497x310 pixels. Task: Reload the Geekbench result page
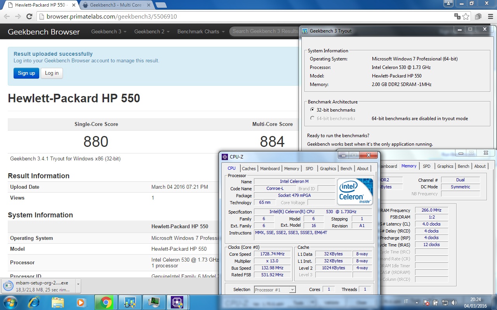pyautogui.click(x=29, y=16)
